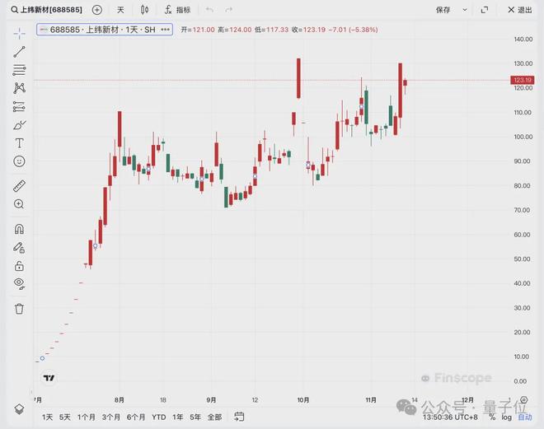This screenshot has height=429, width=544.
Task: Select the 1年 time range
Action: click(178, 417)
